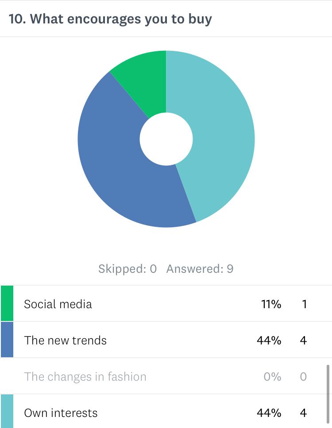
Task: Click the 0% value for changes in fashion
Action: point(272,377)
